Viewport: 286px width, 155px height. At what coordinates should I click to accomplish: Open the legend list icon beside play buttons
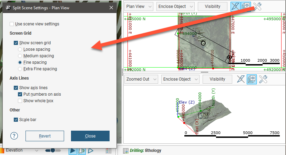[109, 151]
